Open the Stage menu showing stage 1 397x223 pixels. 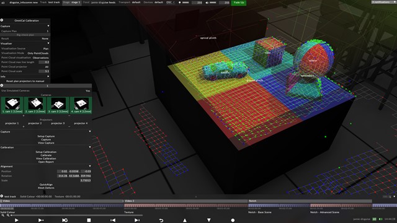point(72,2)
